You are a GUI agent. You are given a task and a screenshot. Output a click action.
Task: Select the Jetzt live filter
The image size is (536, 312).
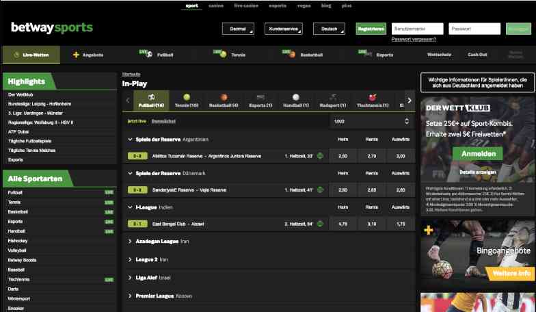click(137, 122)
